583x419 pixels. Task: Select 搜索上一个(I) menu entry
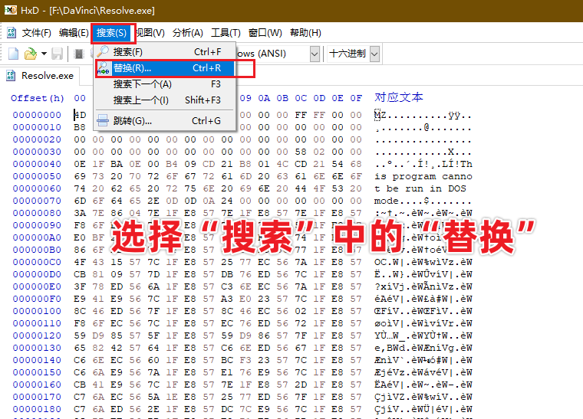point(165,100)
